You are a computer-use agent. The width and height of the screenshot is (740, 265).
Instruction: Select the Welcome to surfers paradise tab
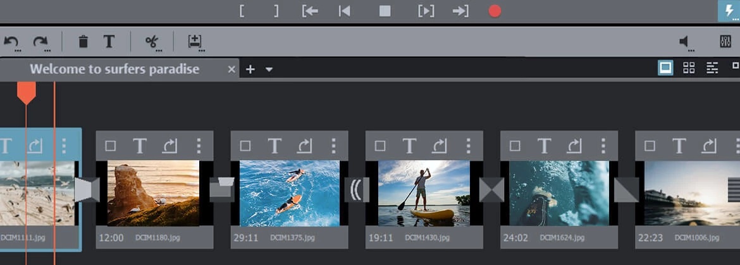pos(114,69)
